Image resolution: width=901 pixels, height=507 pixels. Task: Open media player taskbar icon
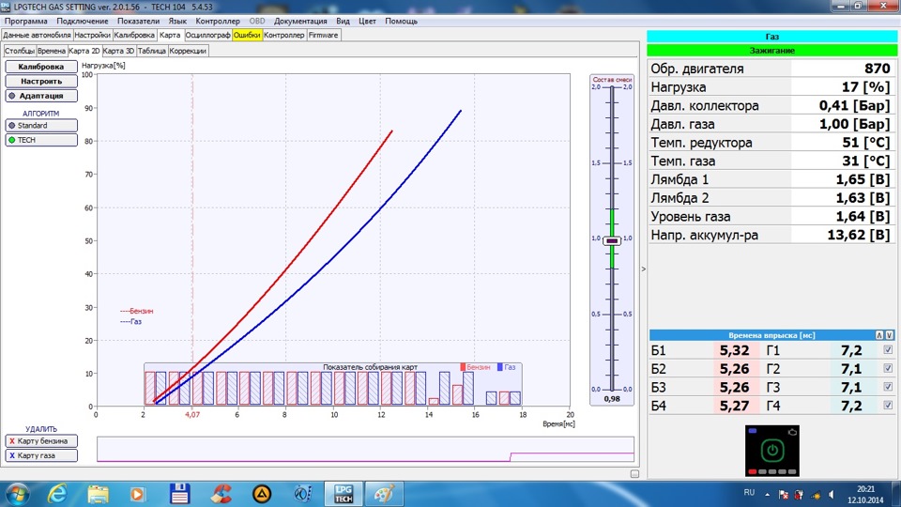(x=137, y=494)
